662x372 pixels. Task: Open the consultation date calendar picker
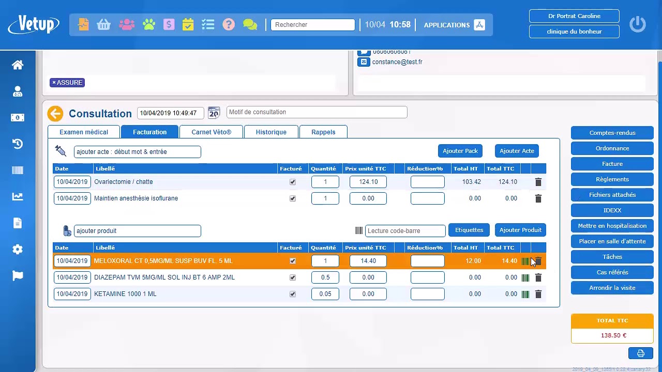click(214, 113)
